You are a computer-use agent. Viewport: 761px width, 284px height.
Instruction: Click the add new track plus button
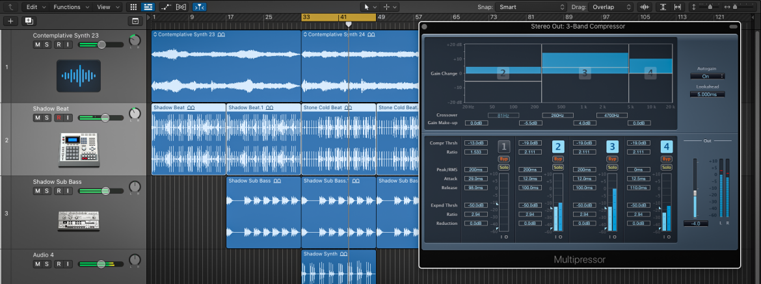tap(10, 21)
